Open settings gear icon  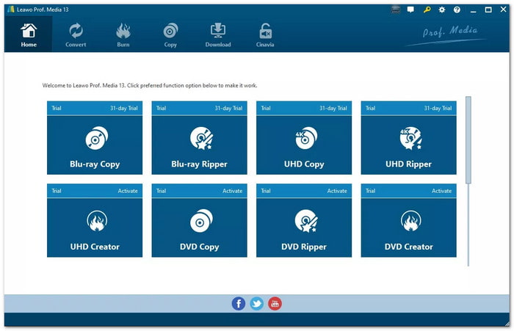click(442, 10)
